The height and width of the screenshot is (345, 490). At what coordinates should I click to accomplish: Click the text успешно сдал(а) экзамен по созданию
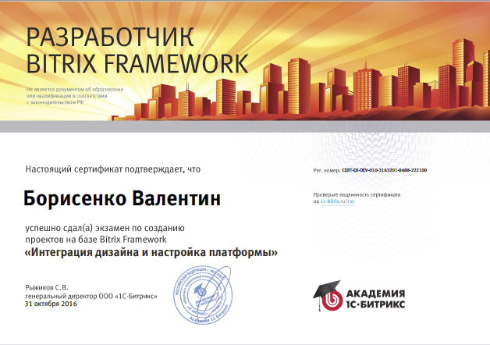pyautogui.click(x=105, y=228)
